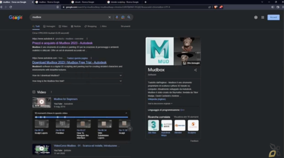Open Blender related search
The height and width of the screenshot is (158, 284).
[180, 127]
